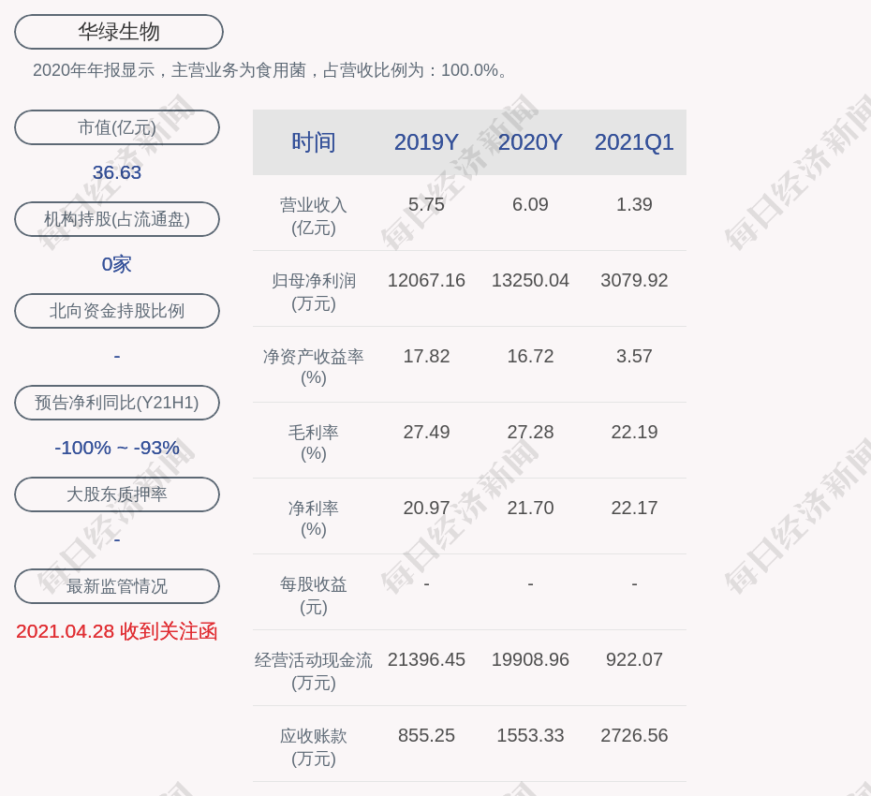This screenshot has width=871, height=796.
Task: Click the 最新监管情况 pill
Action: click(117, 586)
